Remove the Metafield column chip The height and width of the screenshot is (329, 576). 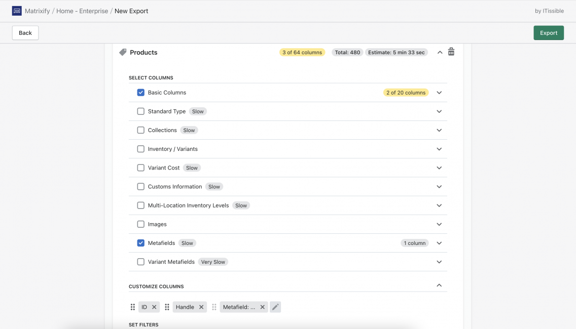tap(262, 307)
